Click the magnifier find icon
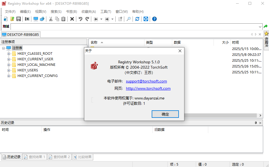This screenshot has height=167, width=269. [129, 19]
